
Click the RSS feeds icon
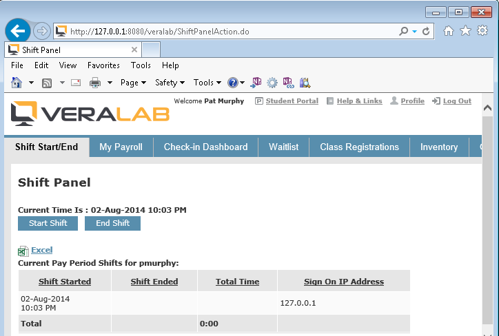click(47, 83)
